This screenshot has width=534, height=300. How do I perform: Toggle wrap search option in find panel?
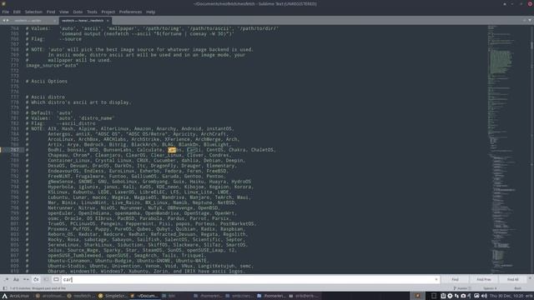pos(36,279)
